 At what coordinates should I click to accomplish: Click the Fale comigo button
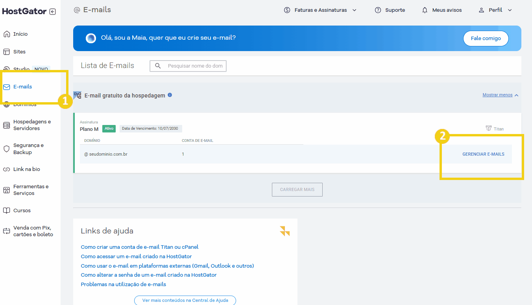click(486, 39)
